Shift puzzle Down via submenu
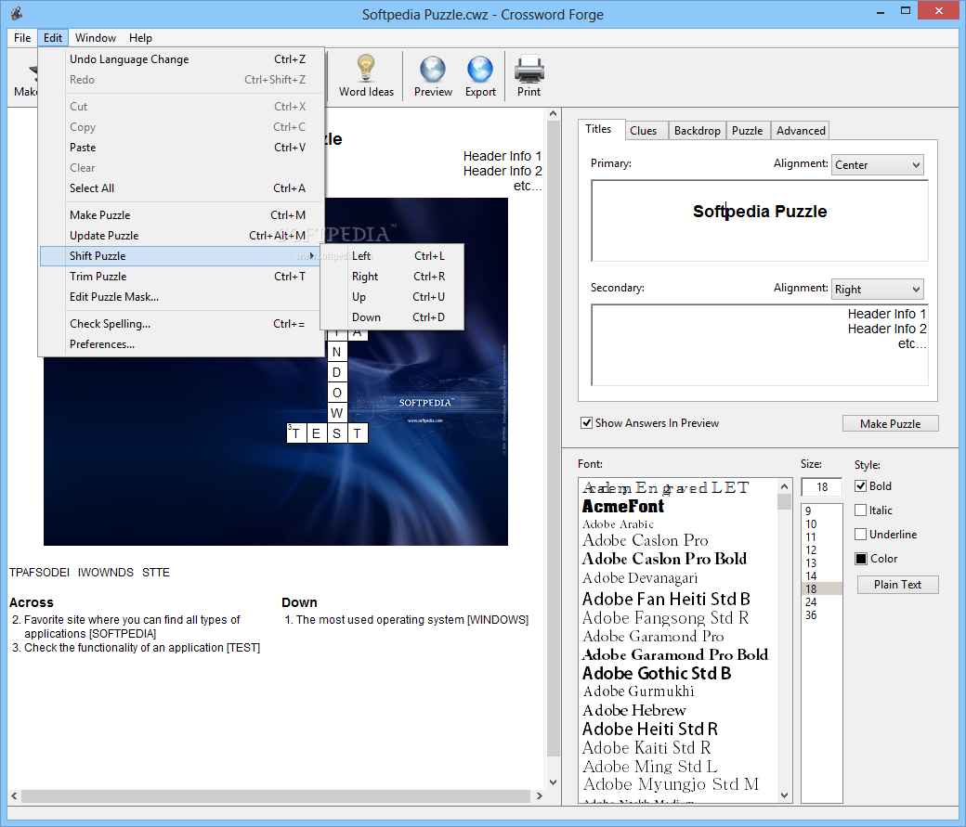 392,317
